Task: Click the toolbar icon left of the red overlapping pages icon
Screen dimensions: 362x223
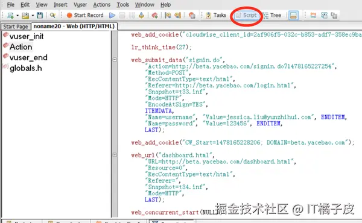Action: [x=177, y=16]
